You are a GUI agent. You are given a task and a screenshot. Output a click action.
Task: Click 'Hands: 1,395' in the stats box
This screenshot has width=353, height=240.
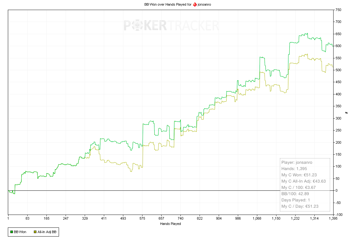click(x=294, y=169)
